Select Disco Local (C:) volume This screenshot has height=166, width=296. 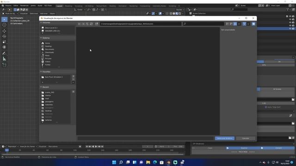coord(51,28)
